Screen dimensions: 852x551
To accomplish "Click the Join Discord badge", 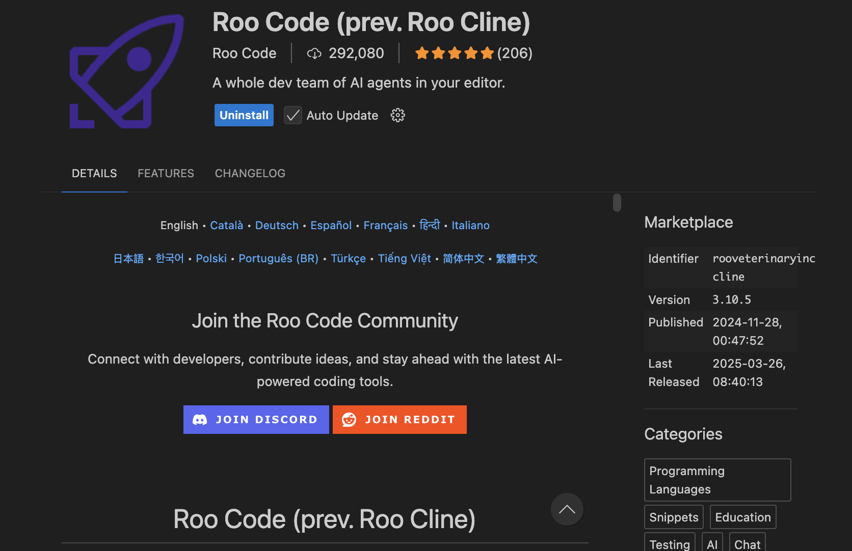I will pos(256,420).
